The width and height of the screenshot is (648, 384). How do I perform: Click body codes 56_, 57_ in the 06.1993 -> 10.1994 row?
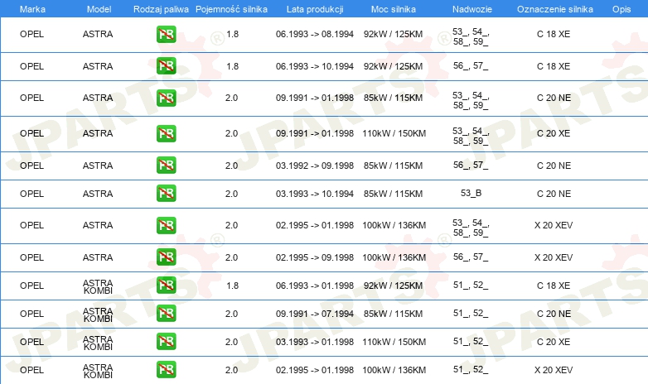[x=471, y=65]
